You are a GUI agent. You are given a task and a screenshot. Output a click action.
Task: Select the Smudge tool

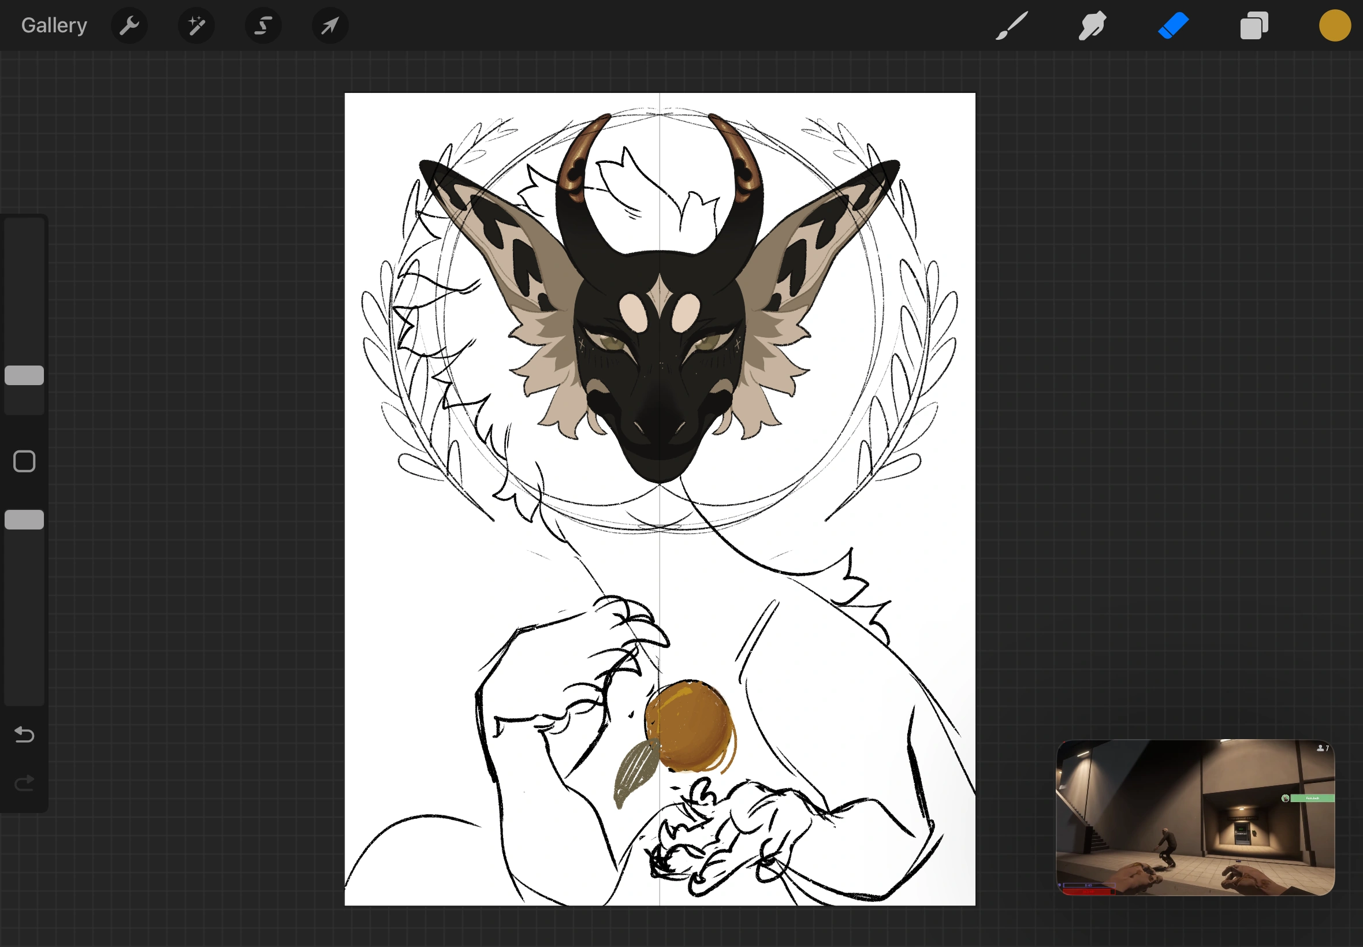[1092, 25]
